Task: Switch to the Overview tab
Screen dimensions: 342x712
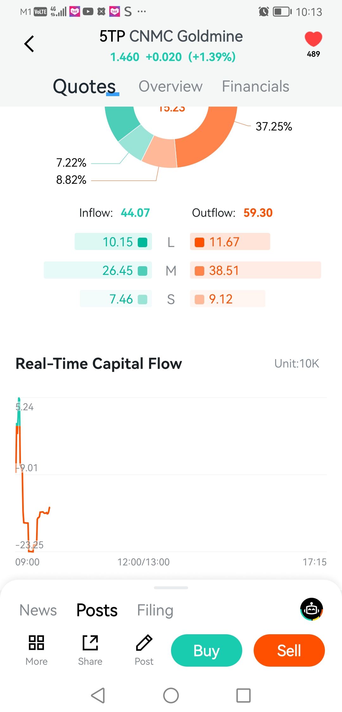Action: coord(170,86)
